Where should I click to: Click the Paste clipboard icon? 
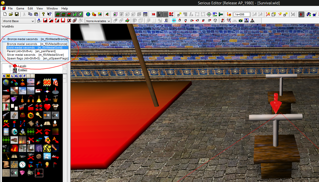pyautogui.click(x=36, y=14)
